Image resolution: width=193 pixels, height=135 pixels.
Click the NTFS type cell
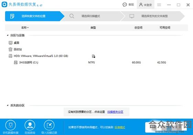click(91, 63)
